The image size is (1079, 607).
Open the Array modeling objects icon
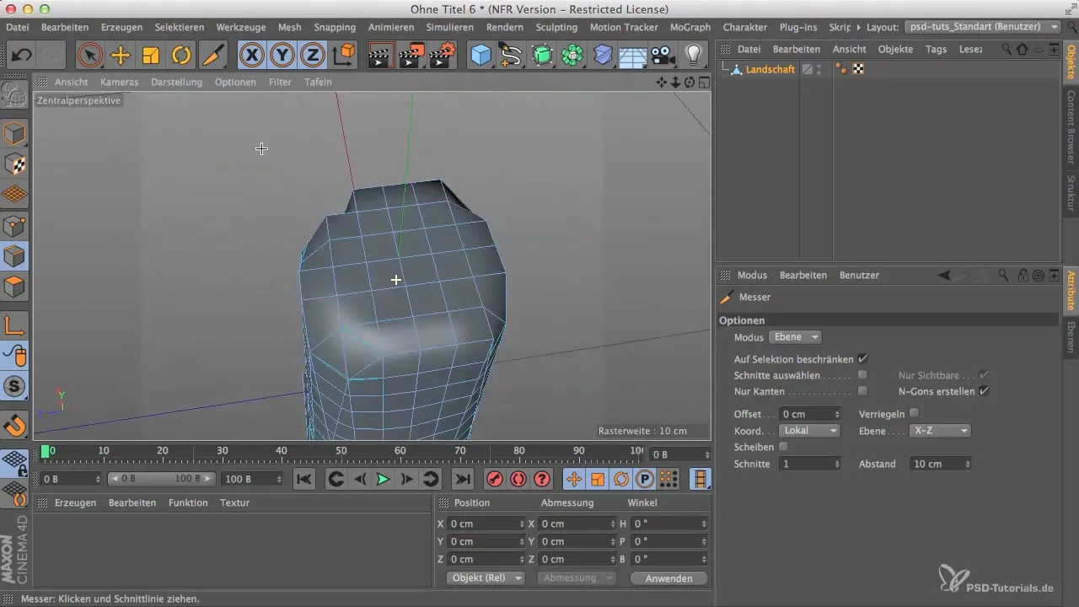(x=572, y=56)
